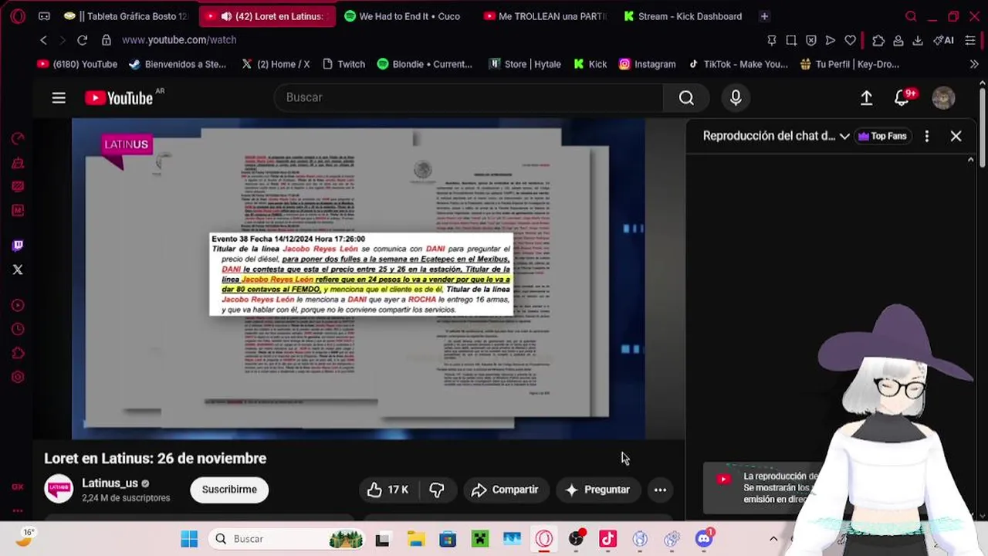Image resolution: width=988 pixels, height=556 pixels.
Task: Take snapshot with the toolbar snapshot icon
Action: (x=791, y=40)
